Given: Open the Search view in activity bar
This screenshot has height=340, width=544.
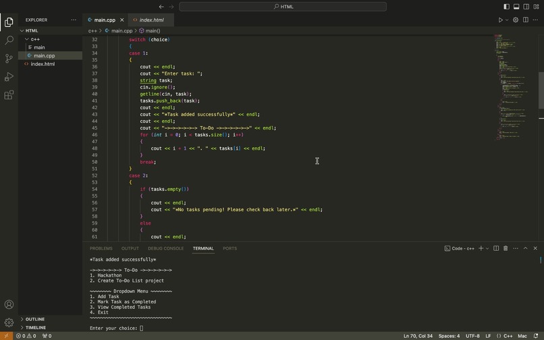Looking at the screenshot, I should 9,40.
